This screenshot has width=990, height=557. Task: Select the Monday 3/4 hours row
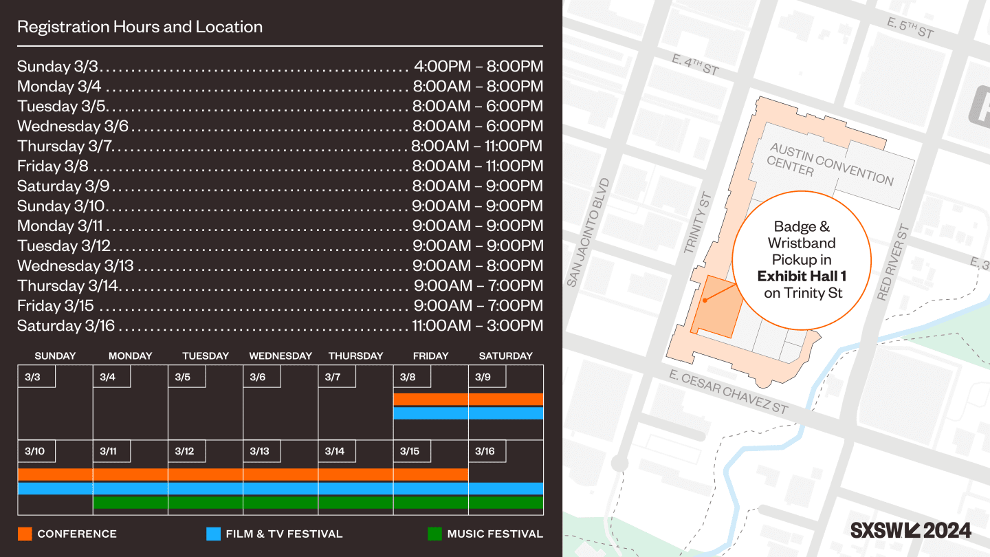point(280,87)
